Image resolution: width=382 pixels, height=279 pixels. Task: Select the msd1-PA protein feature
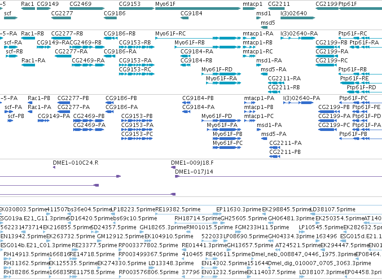tap(259, 130)
